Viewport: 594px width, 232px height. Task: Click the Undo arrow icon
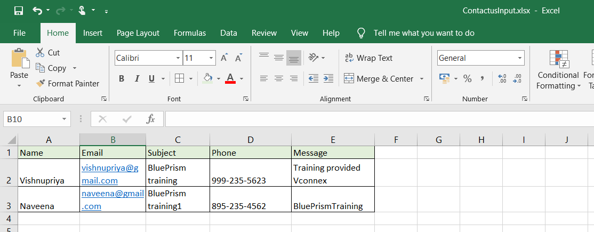(x=37, y=11)
